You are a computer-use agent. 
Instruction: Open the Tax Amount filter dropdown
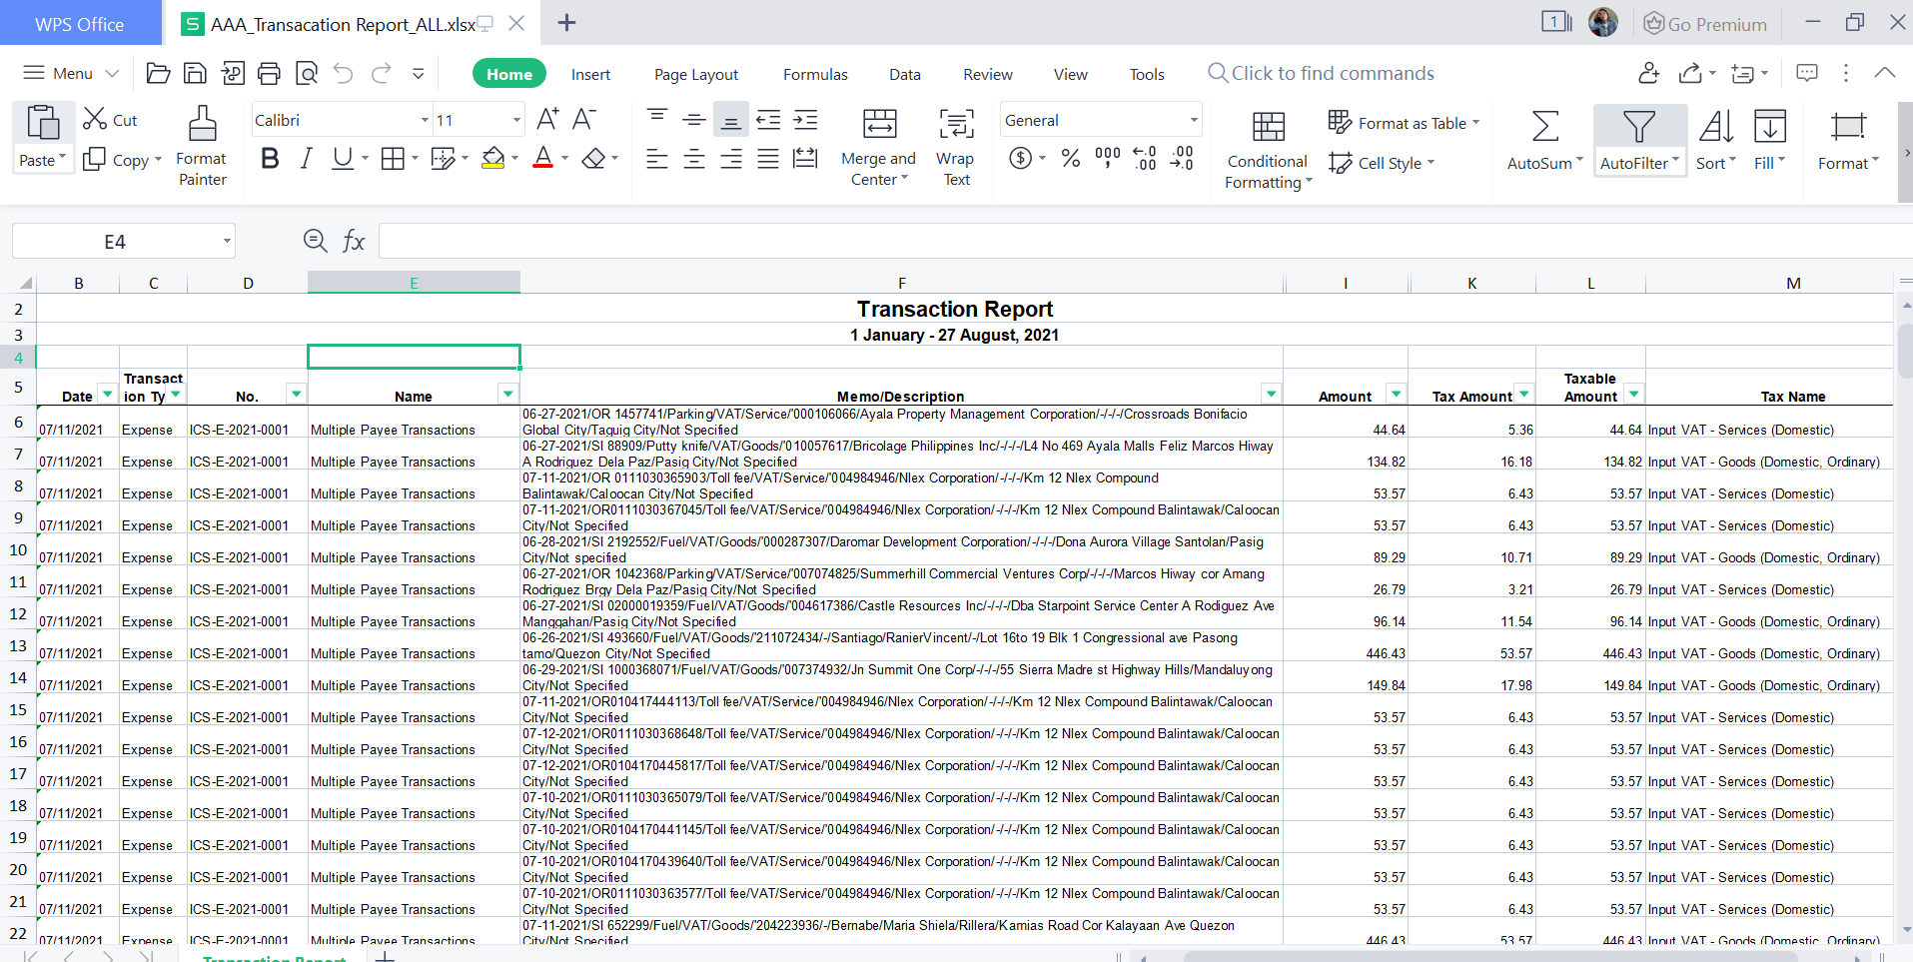coord(1524,395)
